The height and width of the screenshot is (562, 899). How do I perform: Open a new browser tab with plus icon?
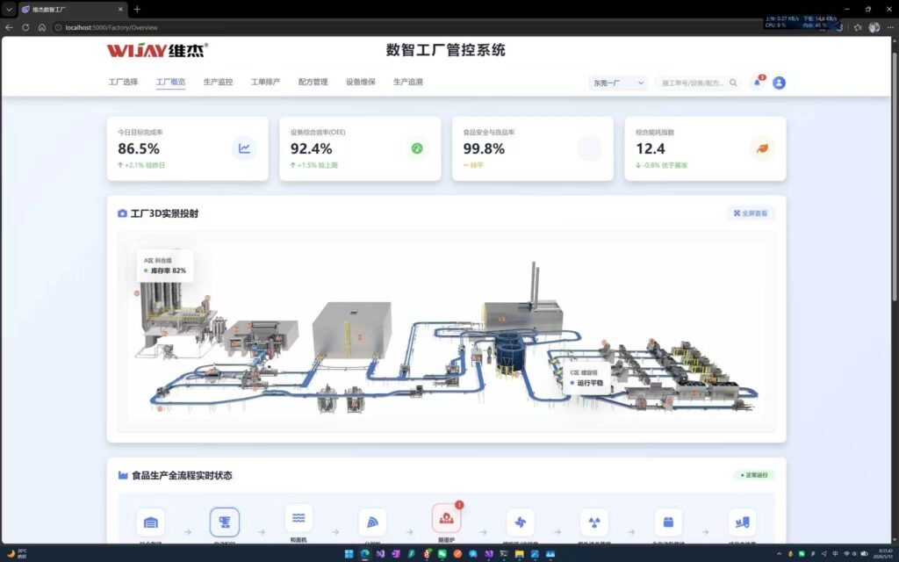(x=137, y=9)
